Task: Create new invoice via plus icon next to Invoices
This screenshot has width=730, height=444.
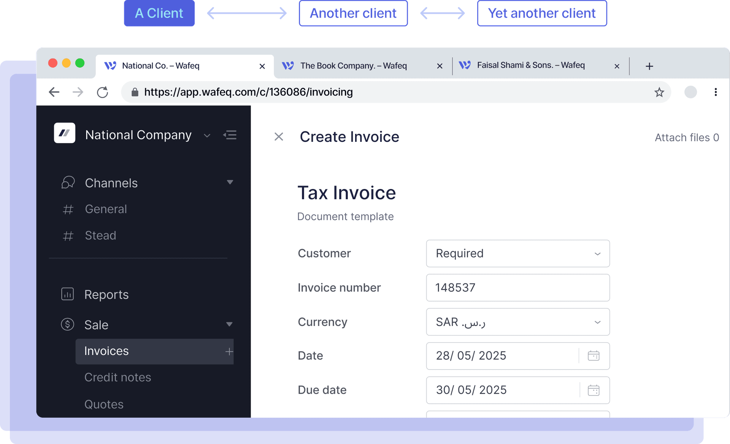Action: coord(229,351)
